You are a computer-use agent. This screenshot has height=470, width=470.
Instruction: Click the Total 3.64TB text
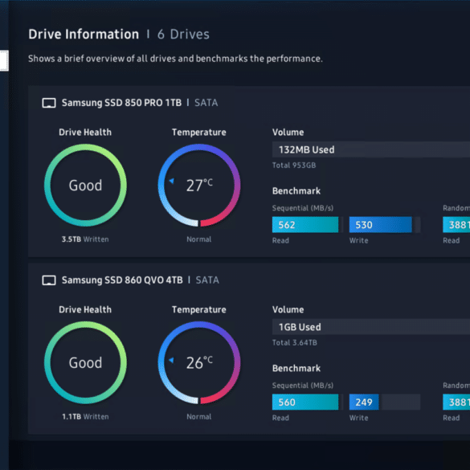click(295, 342)
